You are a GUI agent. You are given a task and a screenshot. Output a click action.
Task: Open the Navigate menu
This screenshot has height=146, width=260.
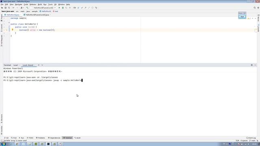[x=18, y=4]
